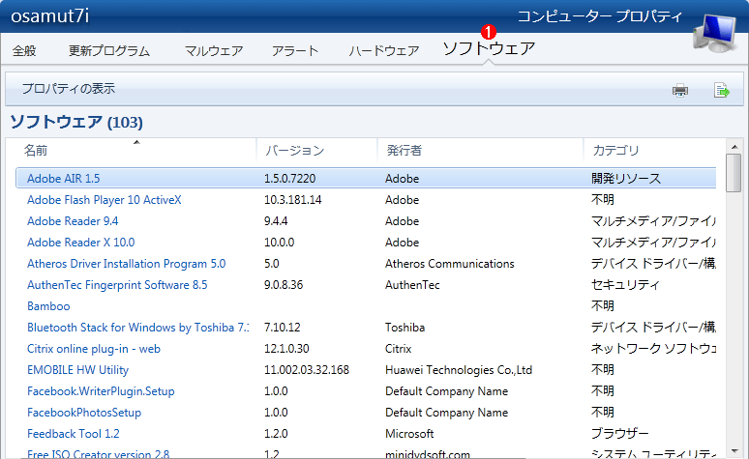
Task: Select Adobe Reader 9.4 entry
Action: pyautogui.click(x=73, y=221)
